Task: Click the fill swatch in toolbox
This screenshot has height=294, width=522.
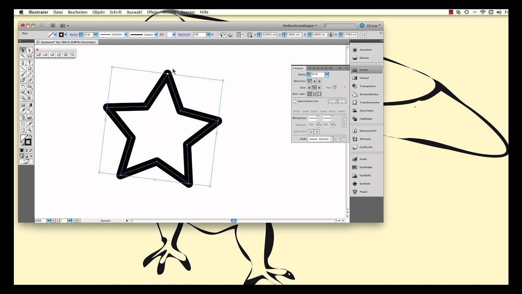Action: coord(24,138)
